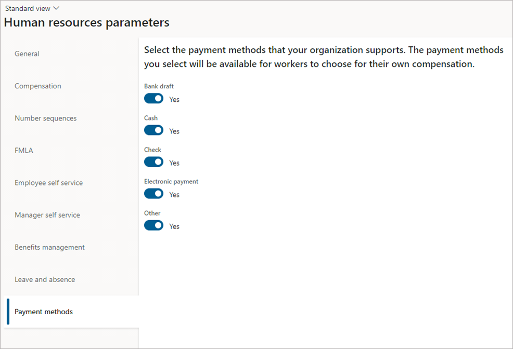Open the General parameters section
The image size is (513, 349).
(27, 53)
